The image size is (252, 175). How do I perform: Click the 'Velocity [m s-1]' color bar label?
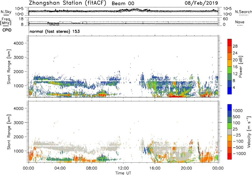coord(249,132)
